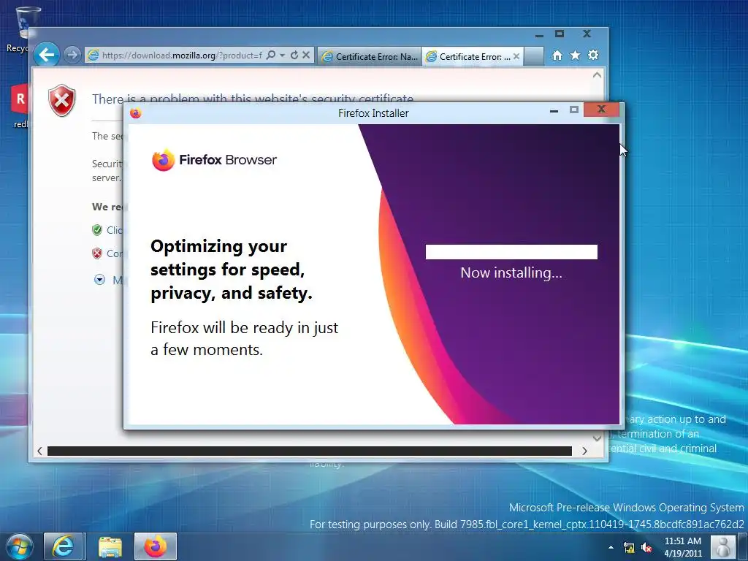Screen dimensions: 748x561
Task: Minimize the Internet Explorer window
Action: 540,34
